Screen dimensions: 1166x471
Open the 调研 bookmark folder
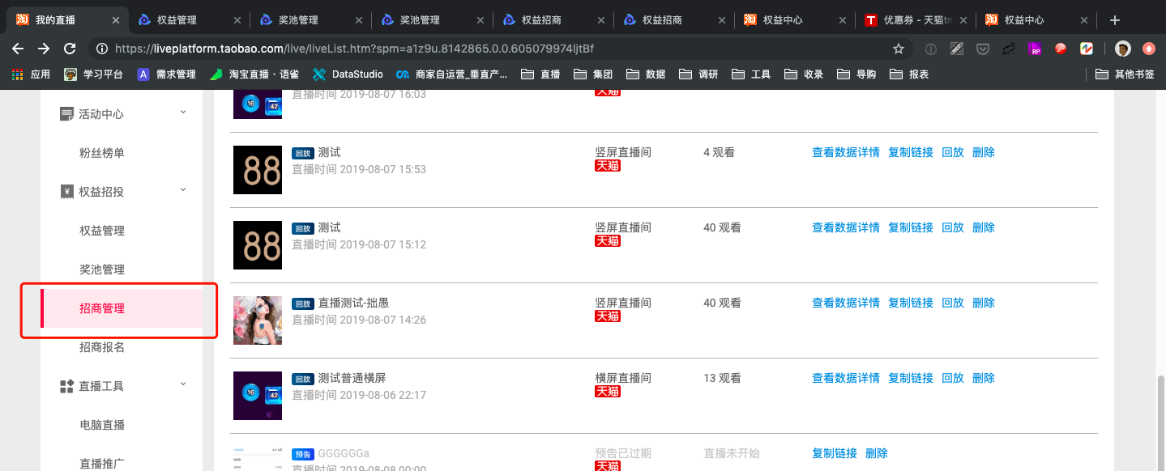(x=698, y=74)
